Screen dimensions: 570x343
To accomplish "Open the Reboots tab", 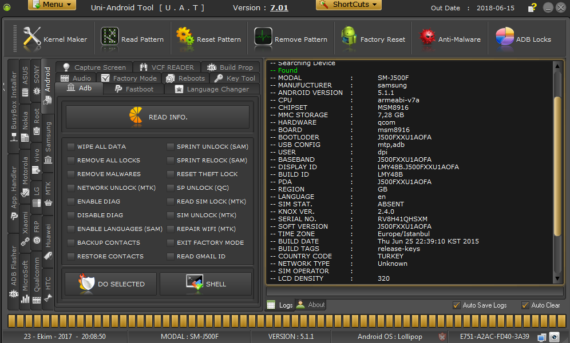I will [185, 78].
